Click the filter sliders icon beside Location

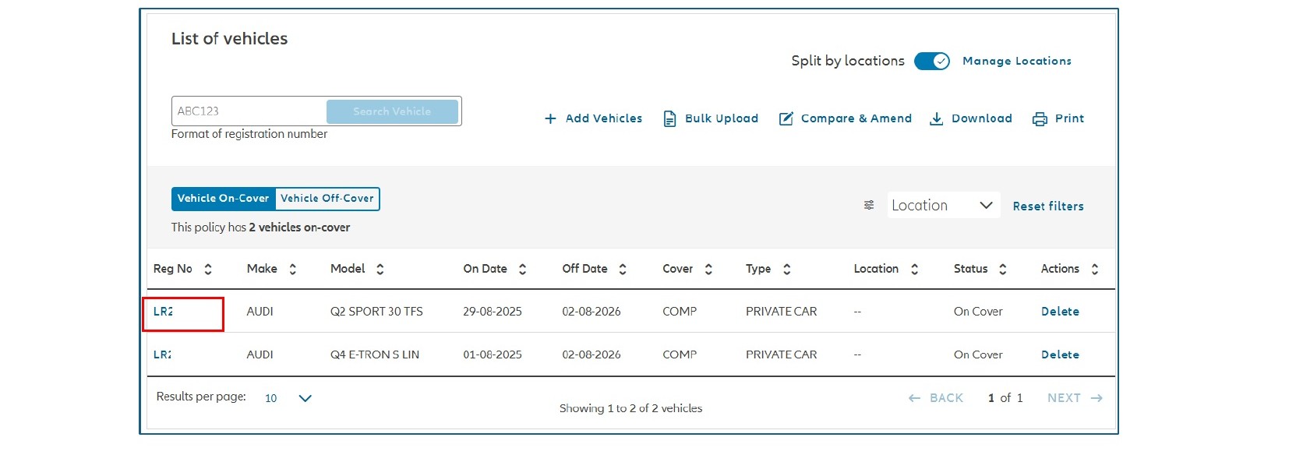(x=869, y=206)
